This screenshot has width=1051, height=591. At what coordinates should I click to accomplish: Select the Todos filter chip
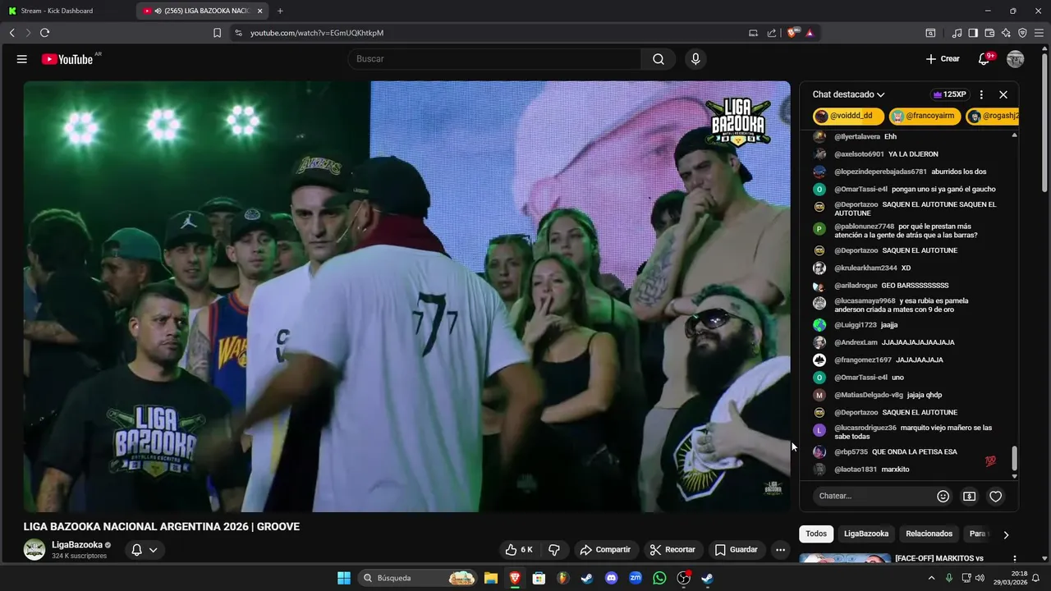coord(816,534)
